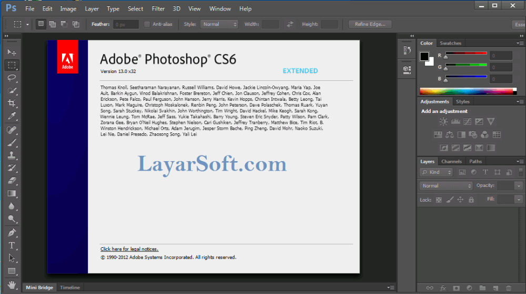Click the delete layer trash icon
The height and width of the screenshot is (294, 526).
pos(508,288)
